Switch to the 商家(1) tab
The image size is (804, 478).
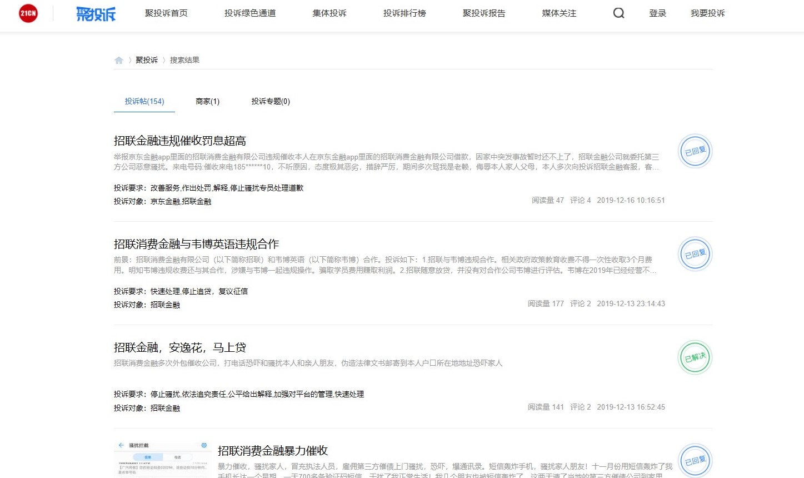click(208, 101)
